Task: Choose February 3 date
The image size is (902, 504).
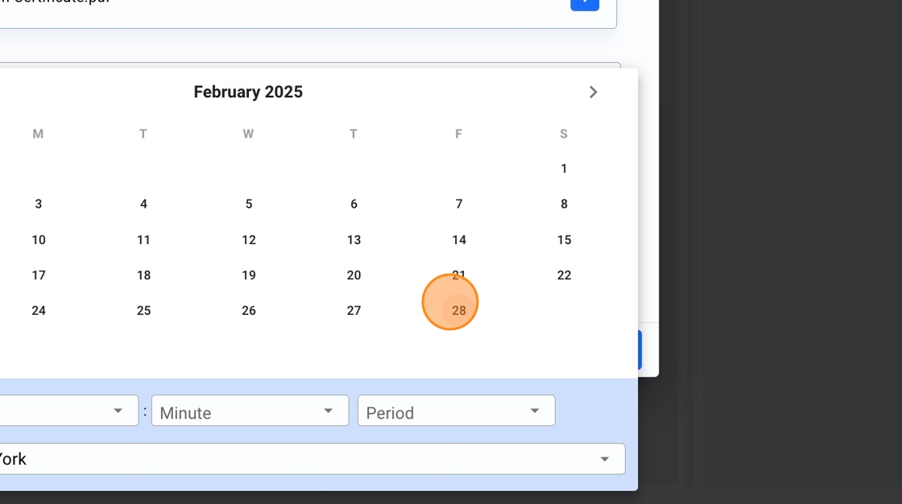Action: click(x=39, y=204)
